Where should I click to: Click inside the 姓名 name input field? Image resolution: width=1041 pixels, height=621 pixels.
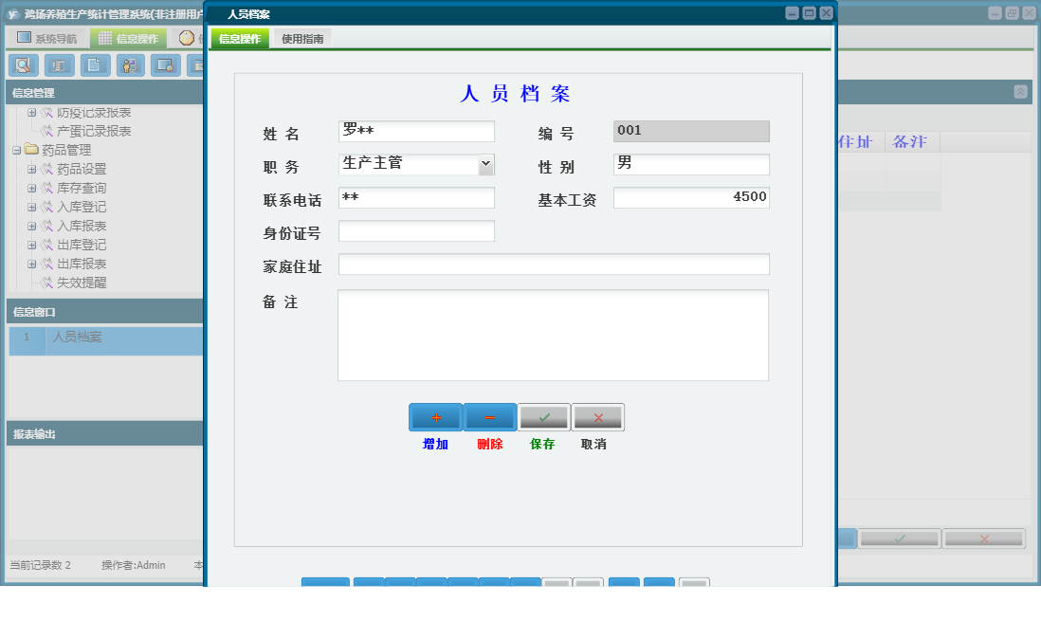point(415,131)
